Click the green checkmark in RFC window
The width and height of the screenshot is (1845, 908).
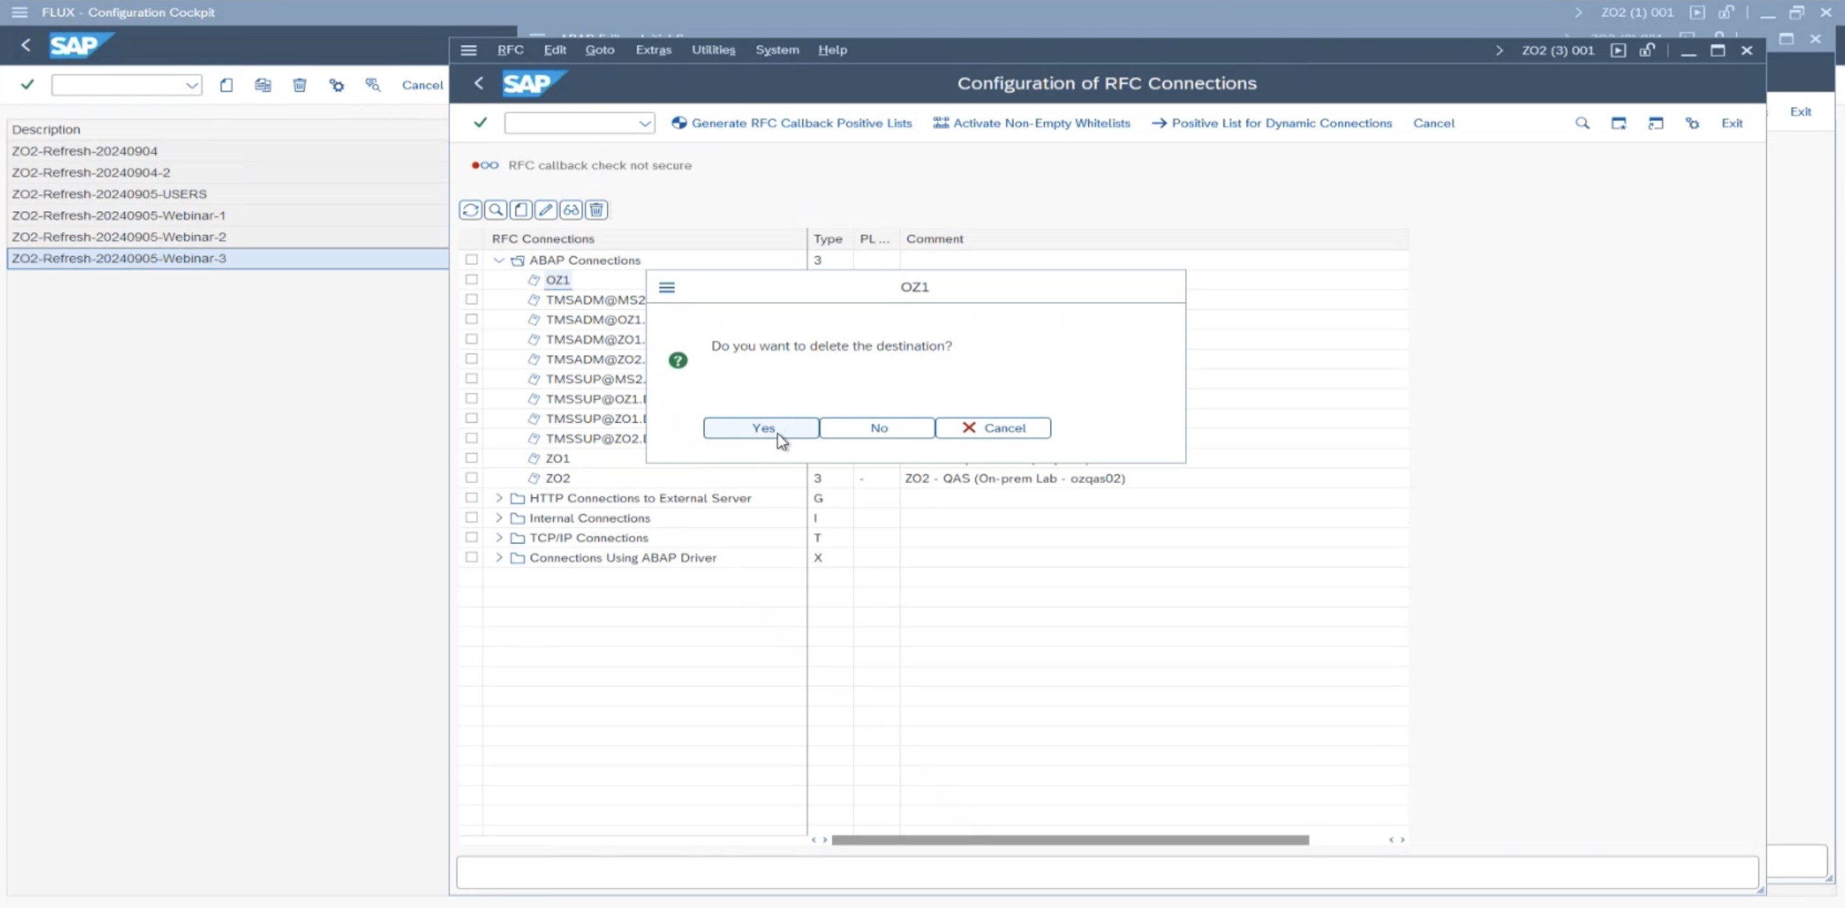point(480,123)
